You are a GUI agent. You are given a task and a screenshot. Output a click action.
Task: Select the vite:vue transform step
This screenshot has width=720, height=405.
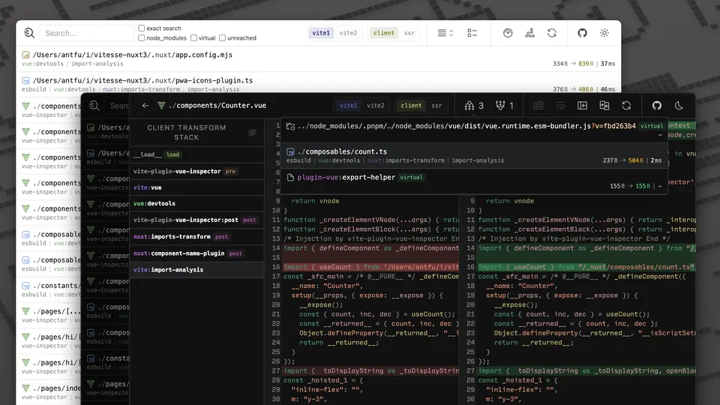point(197,187)
